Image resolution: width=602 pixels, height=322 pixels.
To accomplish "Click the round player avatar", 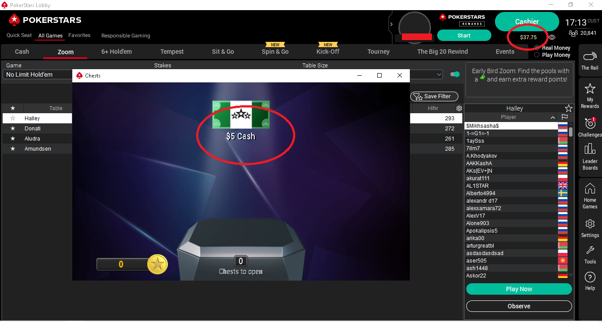I will pos(414,26).
